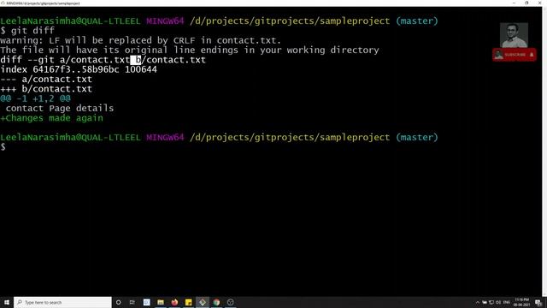Screen dimensions: 547x308
Task: Launch Firefox from the taskbar
Action: click(174, 302)
